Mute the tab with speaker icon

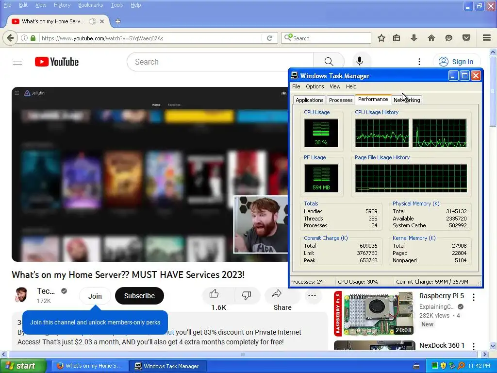tap(92, 21)
